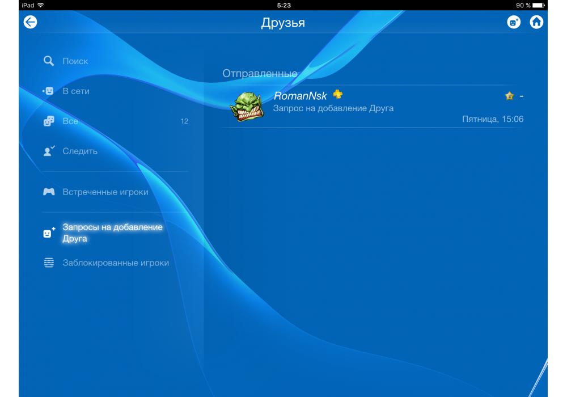Viewport: 567px width, 397px height.
Task: Open the В сети friends list
Action: pyautogui.click(x=76, y=91)
